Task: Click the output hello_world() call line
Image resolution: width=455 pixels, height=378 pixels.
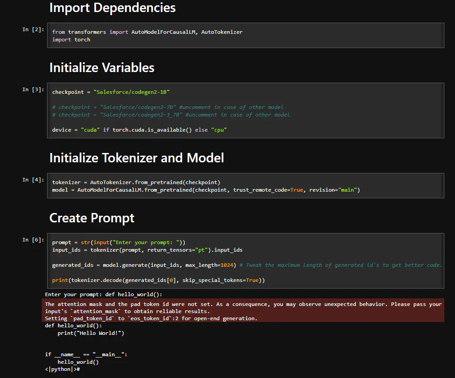Action: [78, 362]
